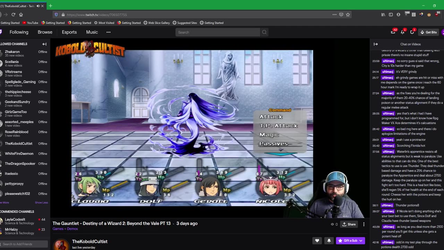
Task: Collapse the Chat on Videos panel
Action: coord(376,44)
